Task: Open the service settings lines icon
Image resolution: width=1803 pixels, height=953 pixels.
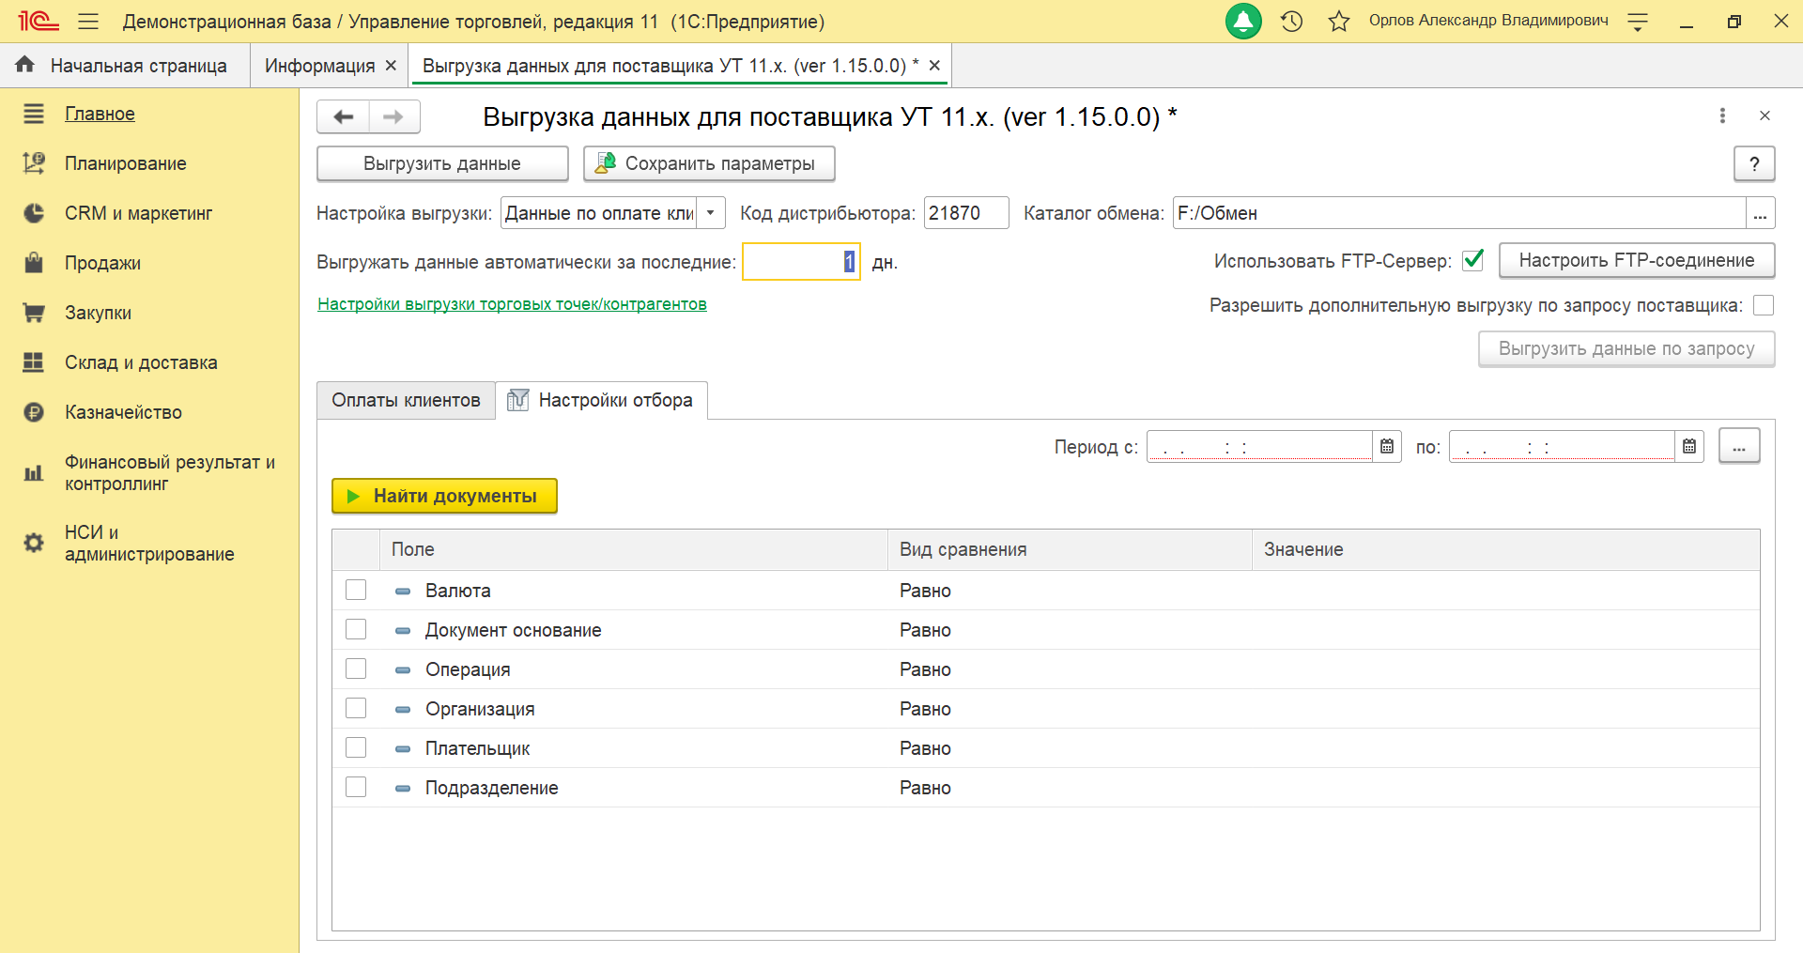Action: [x=1638, y=22]
